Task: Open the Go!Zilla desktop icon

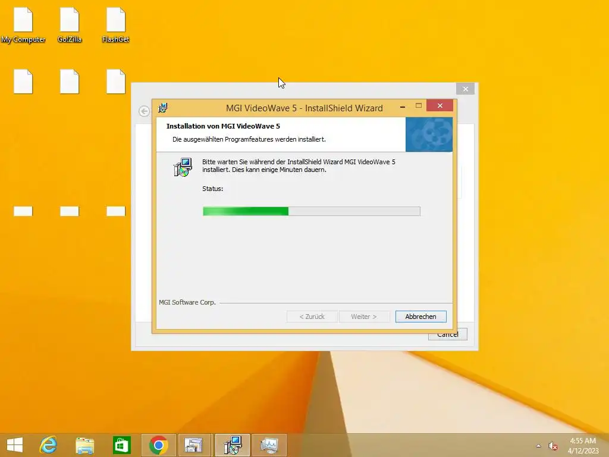Action: (70, 25)
